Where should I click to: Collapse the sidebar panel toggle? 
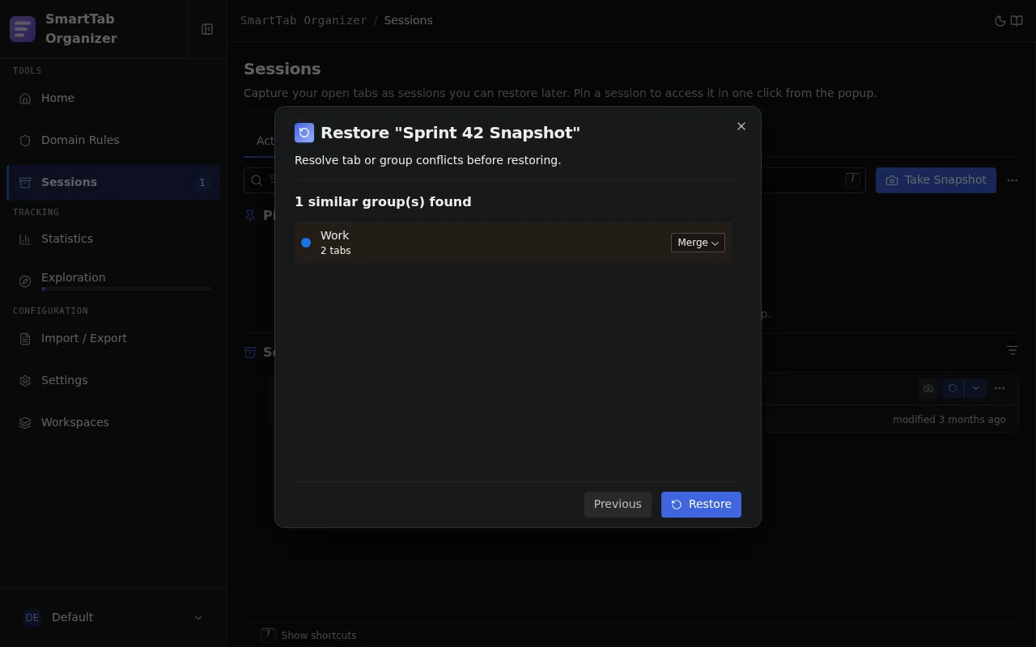[207, 29]
